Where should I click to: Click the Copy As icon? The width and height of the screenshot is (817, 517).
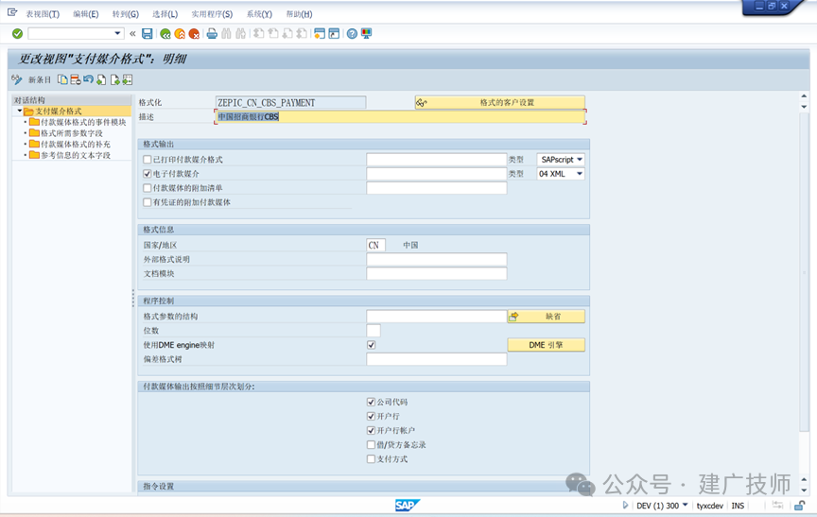pos(63,79)
